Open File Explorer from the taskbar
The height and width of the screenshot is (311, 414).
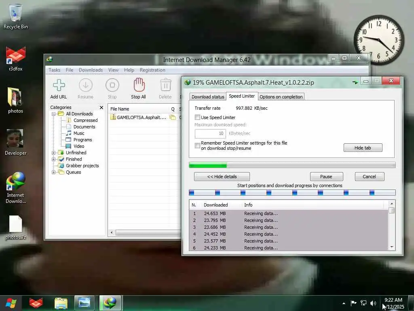click(x=61, y=303)
